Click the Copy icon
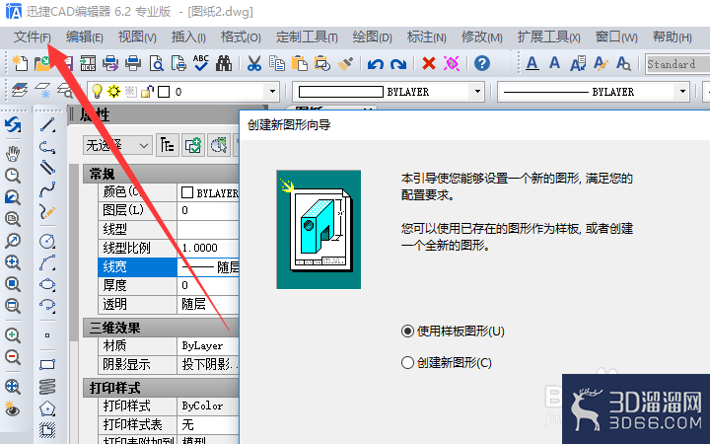This screenshot has width=710, height=444. click(277, 63)
